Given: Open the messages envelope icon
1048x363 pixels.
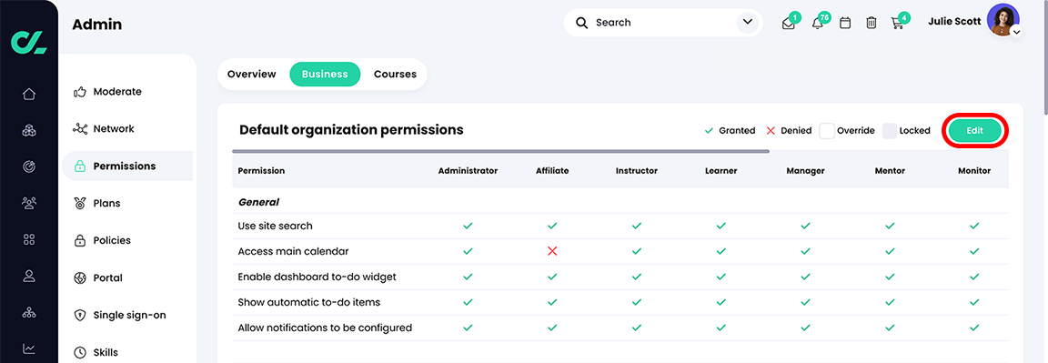Looking at the screenshot, I should click(789, 24).
